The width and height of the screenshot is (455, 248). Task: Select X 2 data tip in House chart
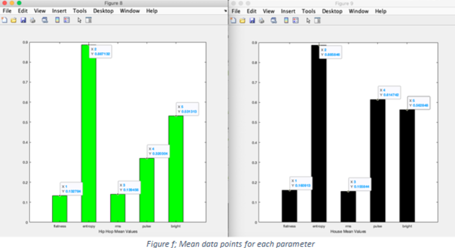coord(330,52)
